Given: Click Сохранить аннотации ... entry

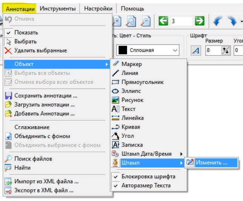Looking at the screenshot, I should [x=46, y=95].
